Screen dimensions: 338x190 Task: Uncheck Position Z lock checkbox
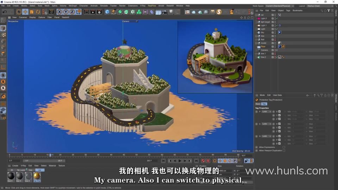(x=280, y=119)
